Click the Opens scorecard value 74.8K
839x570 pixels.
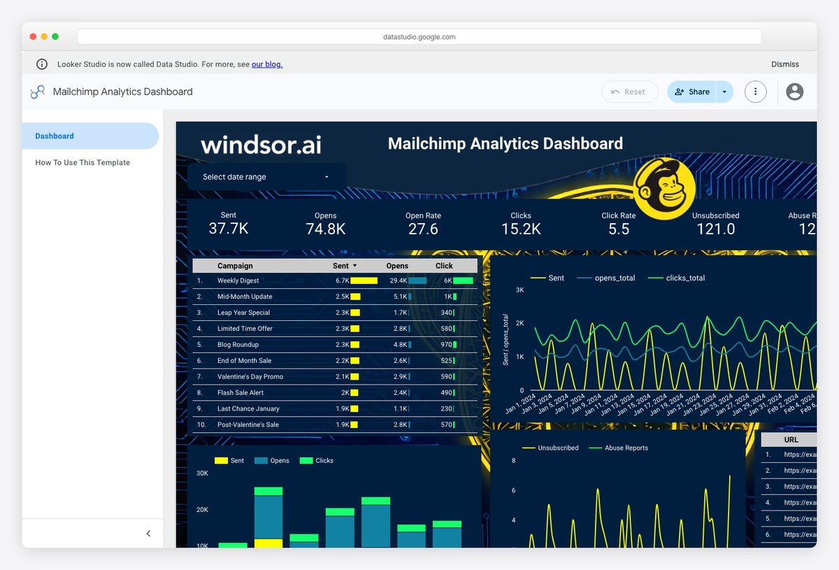(326, 229)
